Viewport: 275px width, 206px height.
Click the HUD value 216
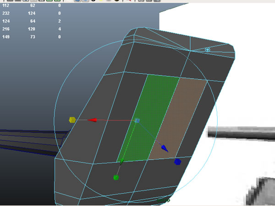point(6,29)
